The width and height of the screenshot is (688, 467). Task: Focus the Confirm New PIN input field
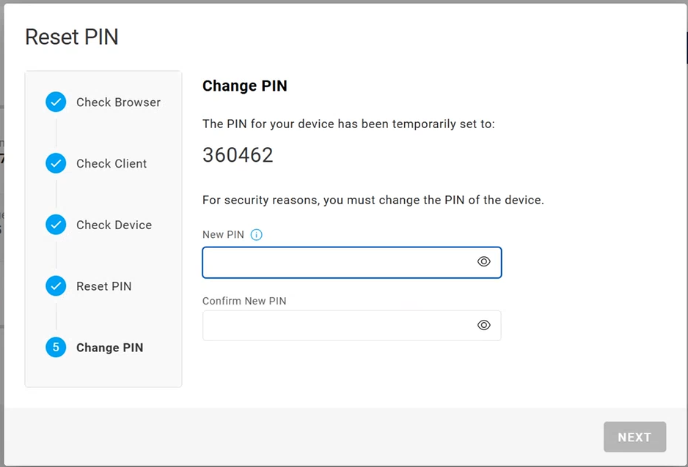tap(351, 325)
